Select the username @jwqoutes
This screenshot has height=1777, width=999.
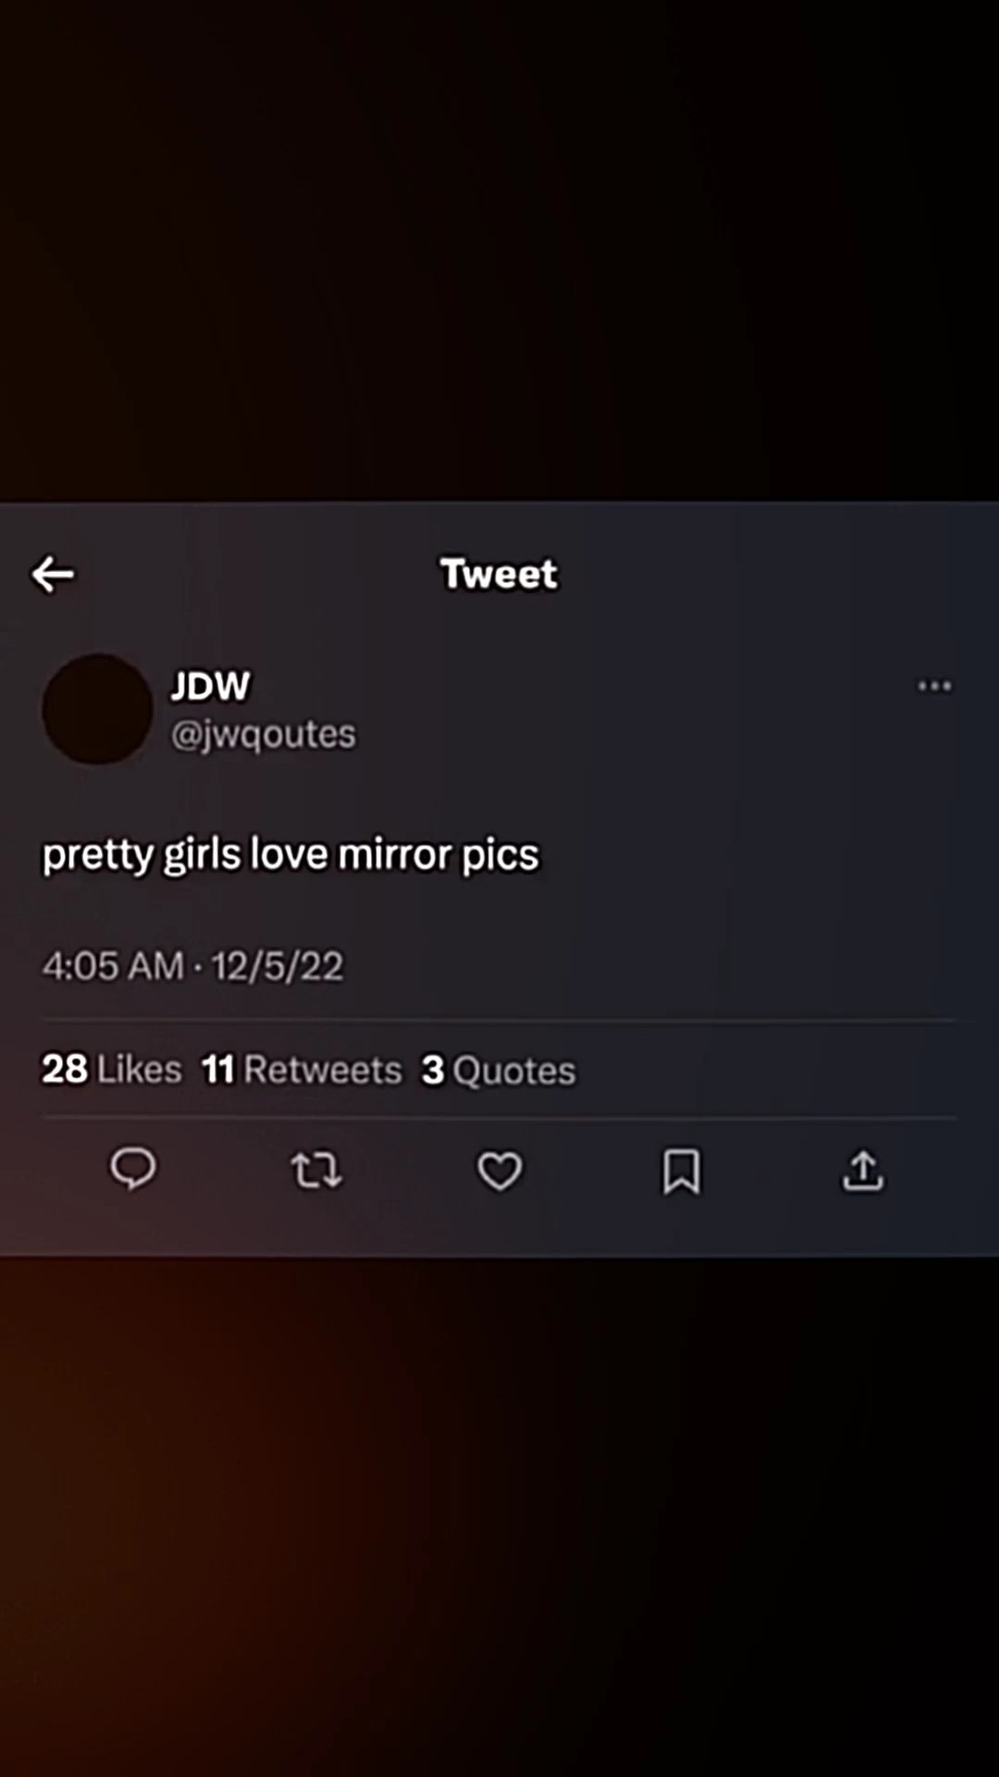(x=263, y=733)
